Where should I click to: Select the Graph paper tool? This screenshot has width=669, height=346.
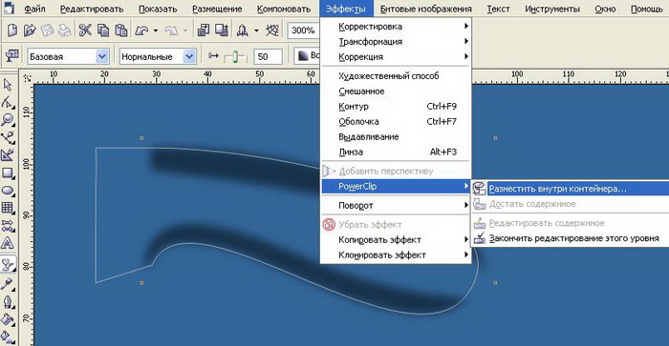pos(8,208)
